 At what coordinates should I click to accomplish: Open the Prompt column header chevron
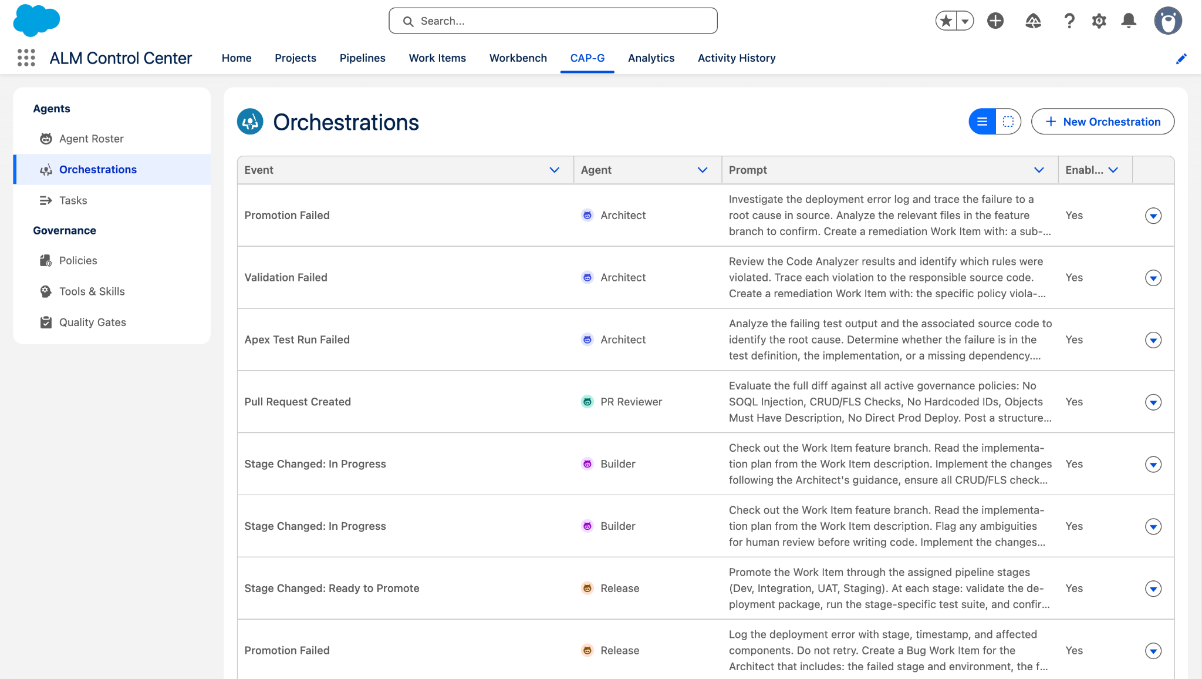[x=1039, y=170]
